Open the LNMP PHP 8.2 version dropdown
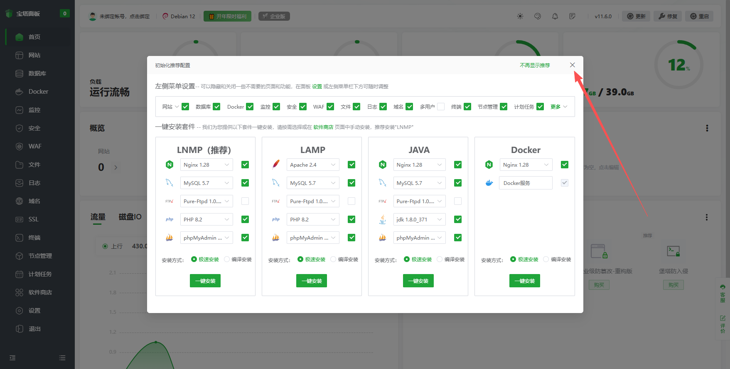This screenshot has height=369, width=730. [206, 219]
